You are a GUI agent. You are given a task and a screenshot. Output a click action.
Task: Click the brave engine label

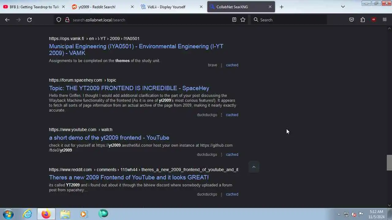tap(212, 65)
